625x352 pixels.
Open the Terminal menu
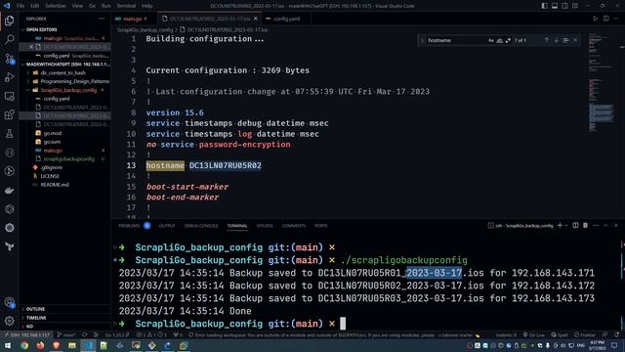pos(126,6)
